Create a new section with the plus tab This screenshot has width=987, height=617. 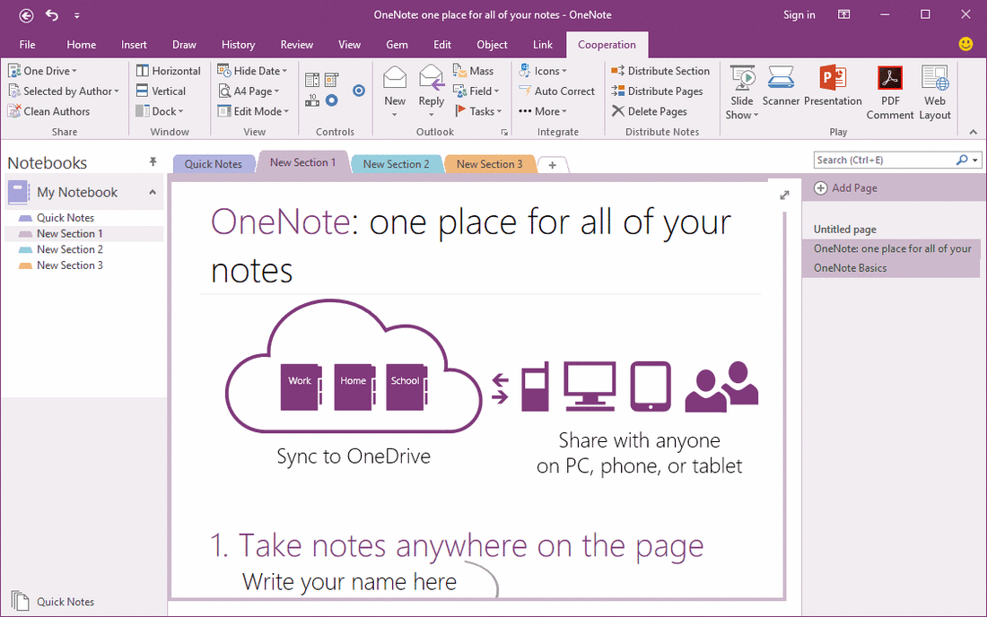[552, 165]
